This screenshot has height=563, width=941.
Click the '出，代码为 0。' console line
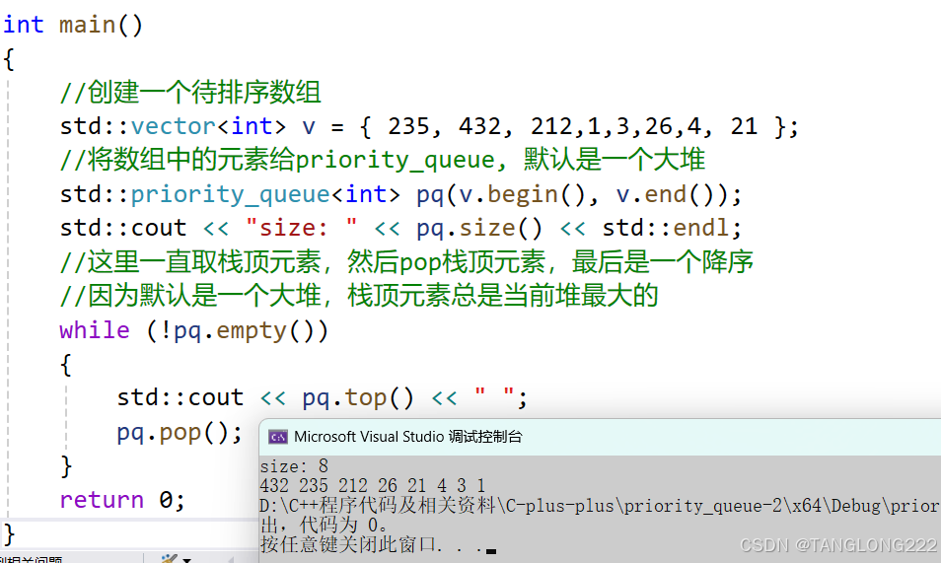click(325, 526)
